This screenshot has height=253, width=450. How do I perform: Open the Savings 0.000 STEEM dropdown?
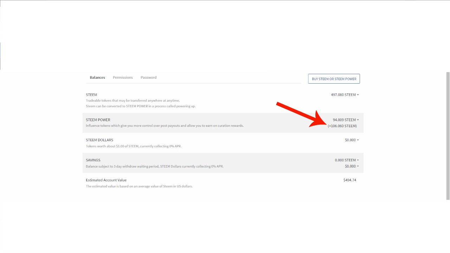pyautogui.click(x=347, y=160)
